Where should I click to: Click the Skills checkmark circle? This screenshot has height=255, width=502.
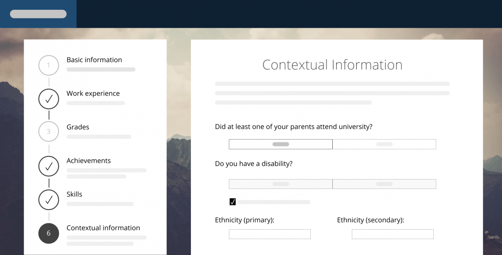49,200
